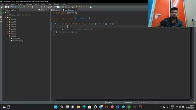
Task: Open Task View from the taskbar
Action: pos(67,107)
